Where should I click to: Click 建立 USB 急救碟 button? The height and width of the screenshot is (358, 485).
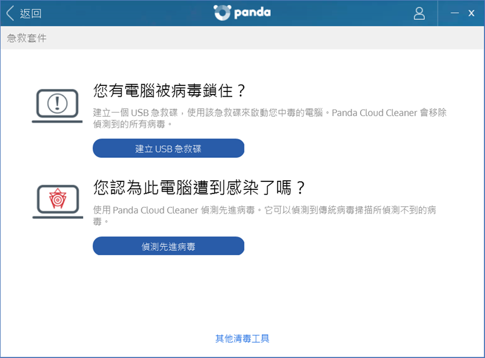[169, 148]
